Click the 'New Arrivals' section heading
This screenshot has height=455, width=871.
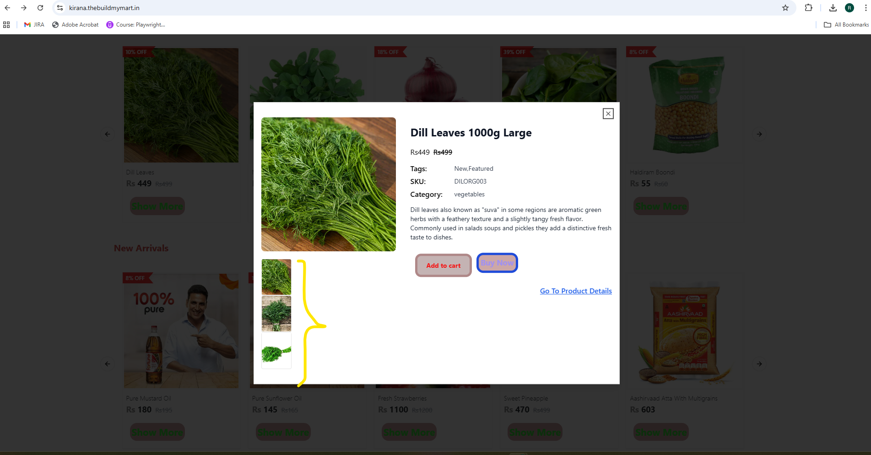click(141, 248)
